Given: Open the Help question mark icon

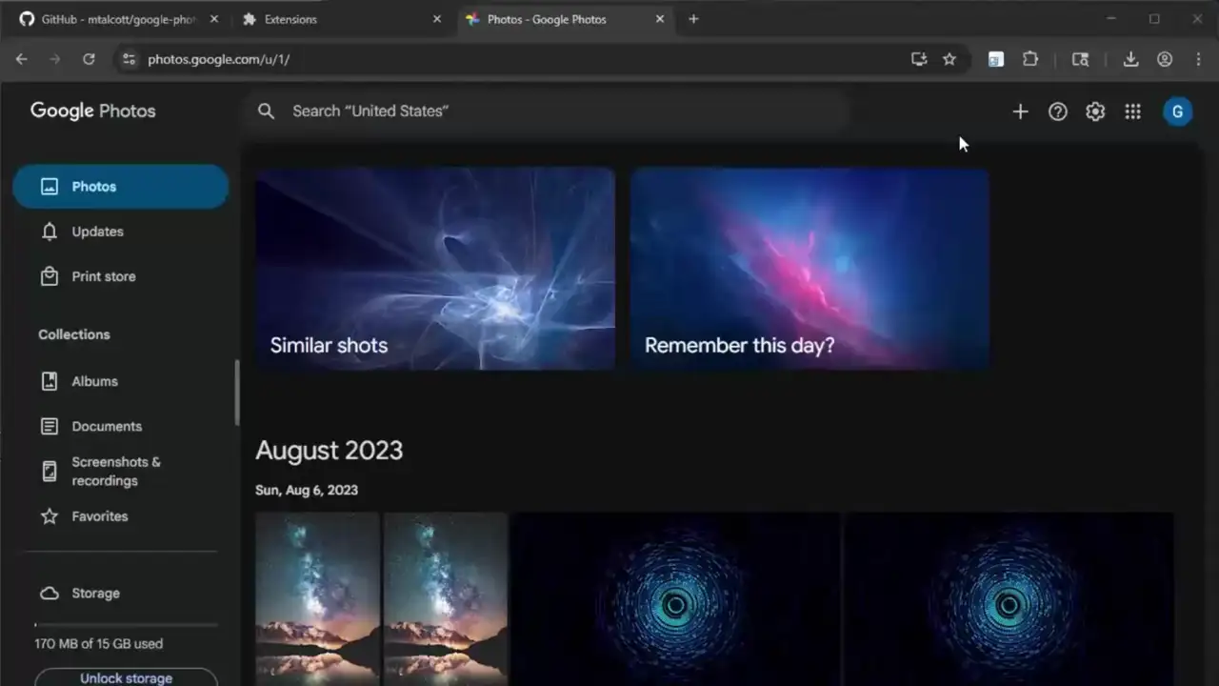Looking at the screenshot, I should point(1057,111).
